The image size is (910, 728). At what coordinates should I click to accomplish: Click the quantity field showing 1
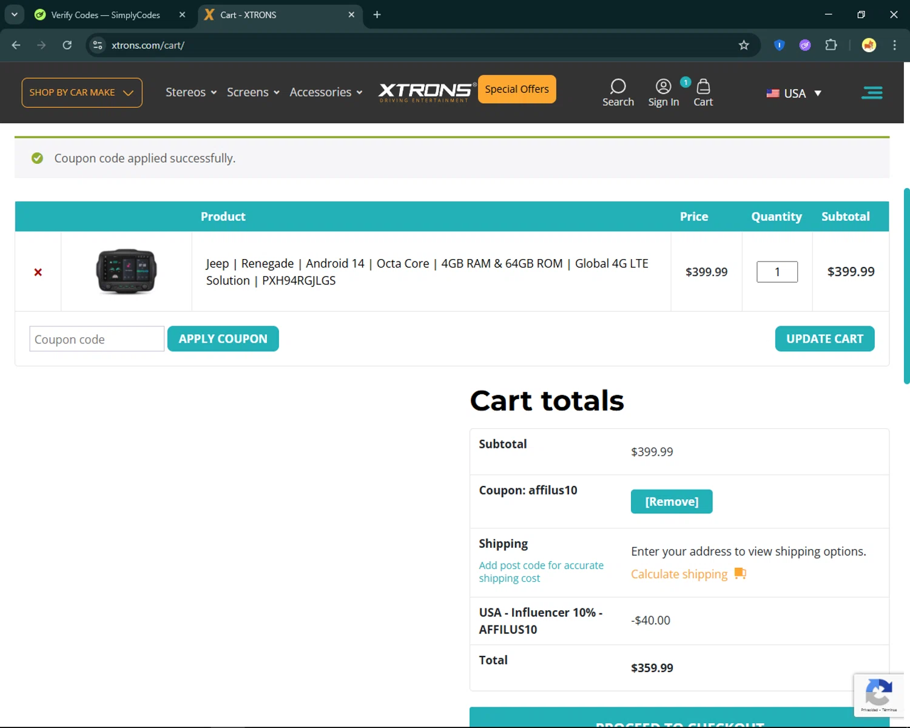pos(777,272)
